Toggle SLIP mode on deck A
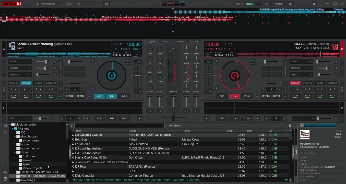346x184 pixels. click(128, 63)
